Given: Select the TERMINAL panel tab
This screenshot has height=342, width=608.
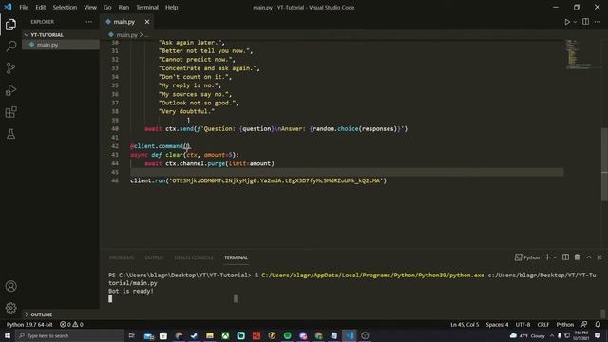Looking at the screenshot, I should [x=236, y=257].
